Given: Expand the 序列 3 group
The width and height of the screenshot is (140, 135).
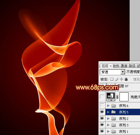Looking at the screenshot, I should click(x=108, y=125).
